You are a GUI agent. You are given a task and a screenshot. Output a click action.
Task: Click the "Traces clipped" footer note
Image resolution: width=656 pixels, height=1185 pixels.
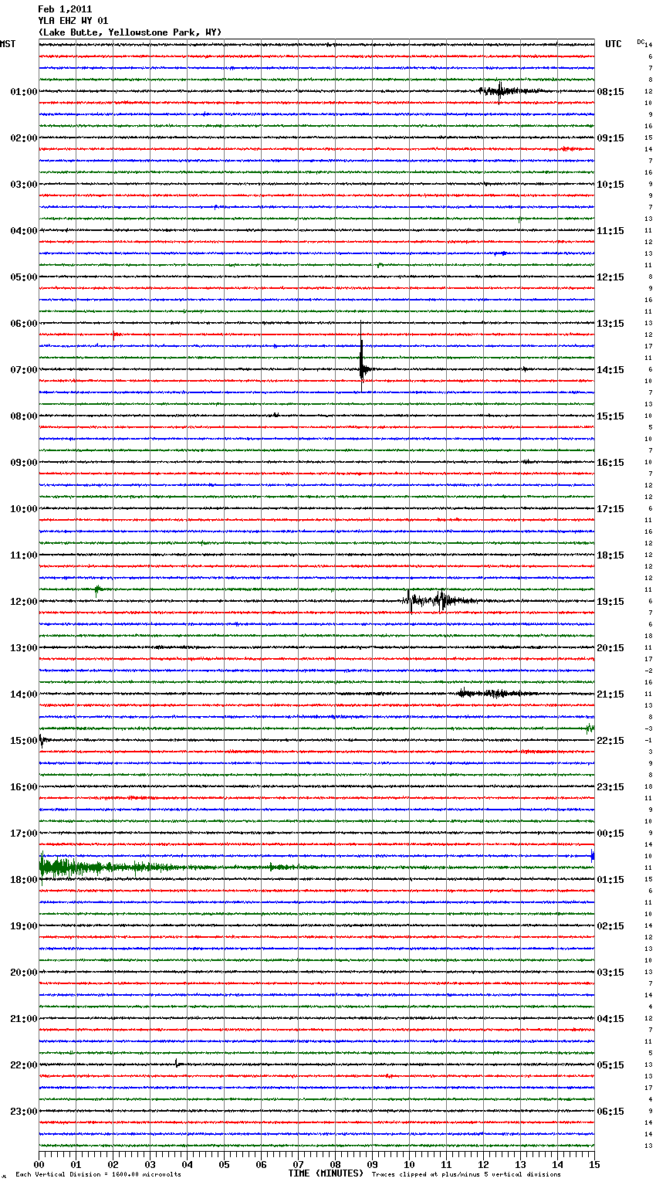pos(466,1174)
